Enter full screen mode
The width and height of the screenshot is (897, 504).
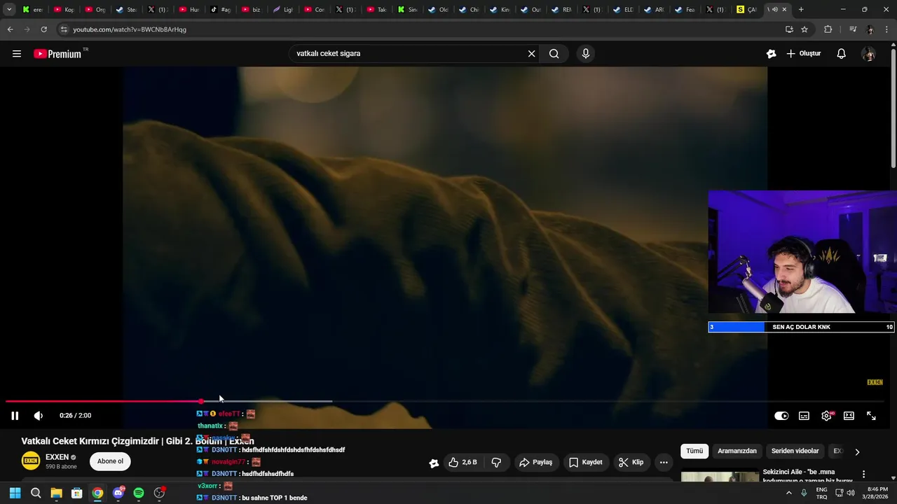[871, 416]
